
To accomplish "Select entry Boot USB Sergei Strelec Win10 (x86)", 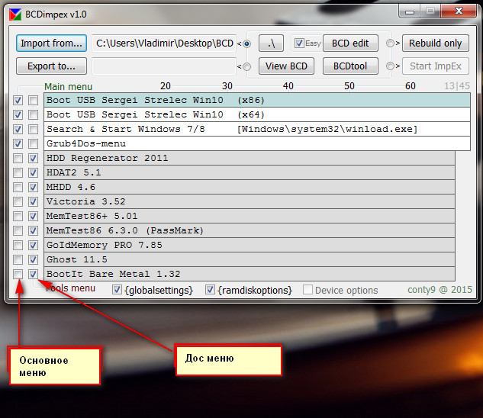I will pos(257,100).
